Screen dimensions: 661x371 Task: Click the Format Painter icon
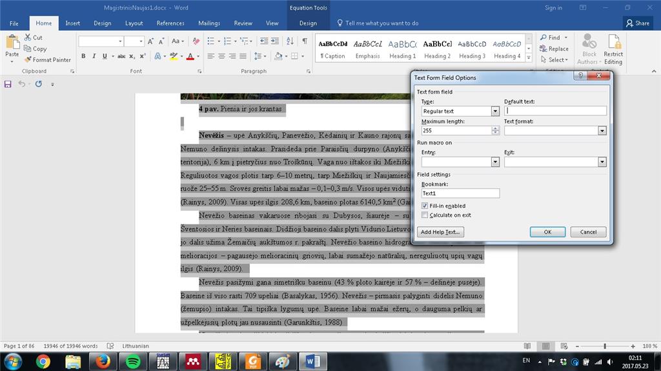[28, 60]
